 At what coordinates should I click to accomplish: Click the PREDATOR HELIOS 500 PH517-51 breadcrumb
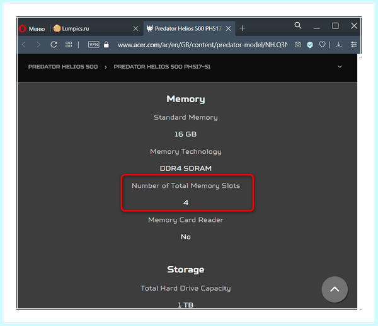(x=162, y=67)
